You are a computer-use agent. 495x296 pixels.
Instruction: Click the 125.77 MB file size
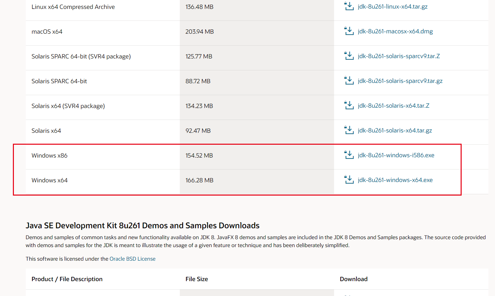coord(199,56)
